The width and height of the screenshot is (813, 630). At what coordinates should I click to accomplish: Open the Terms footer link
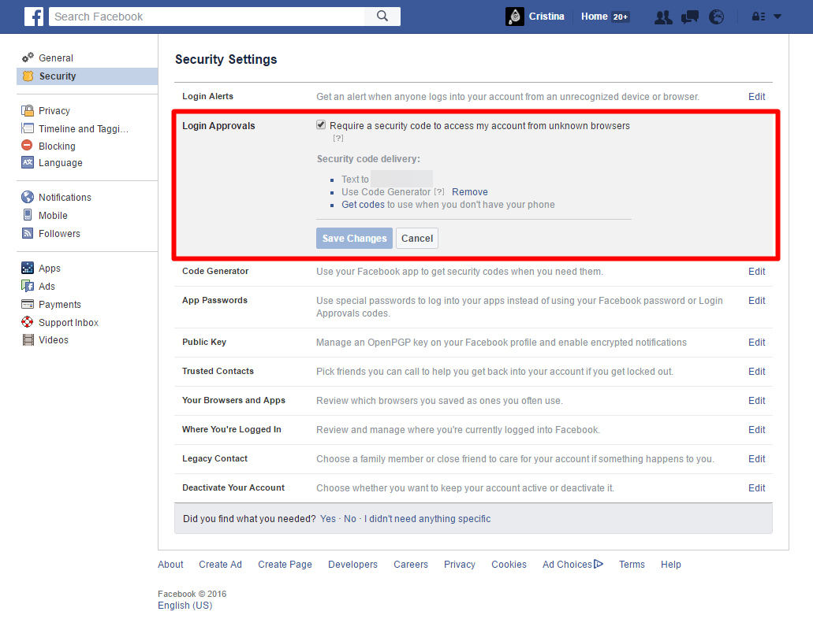pos(632,565)
